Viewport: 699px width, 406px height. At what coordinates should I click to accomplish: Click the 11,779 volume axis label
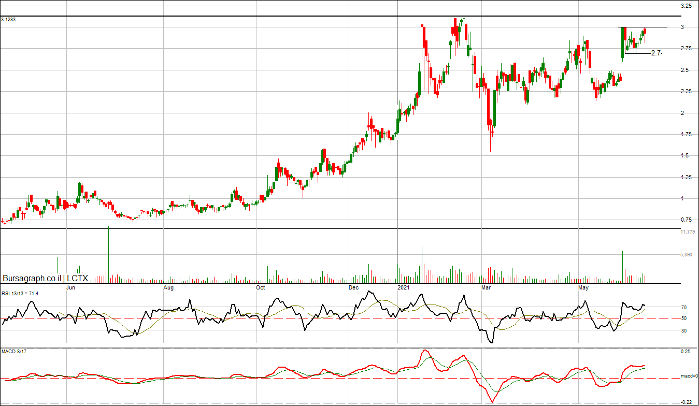click(x=688, y=232)
